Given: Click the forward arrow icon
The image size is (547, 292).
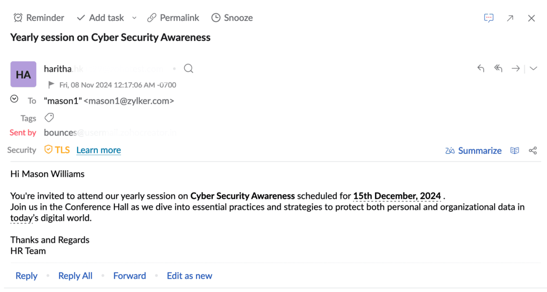Looking at the screenshot, I should tap(515, 68).
